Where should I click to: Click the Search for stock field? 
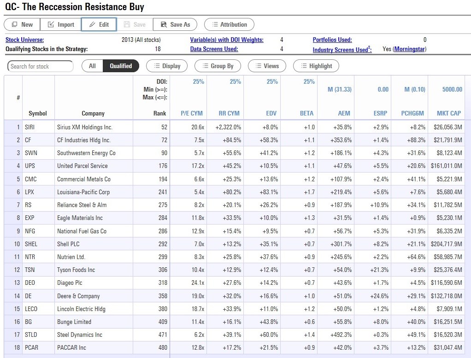pos(41,66)
